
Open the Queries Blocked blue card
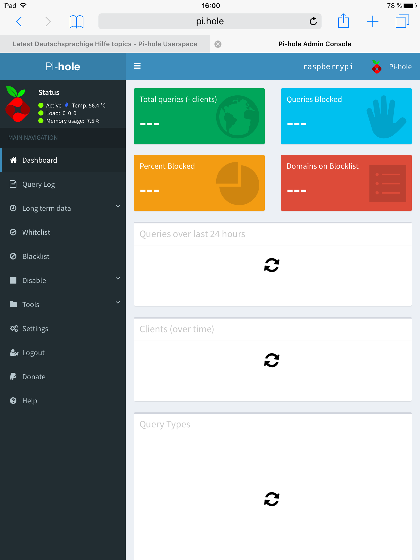pyautogui.click(x=346, y=116)
